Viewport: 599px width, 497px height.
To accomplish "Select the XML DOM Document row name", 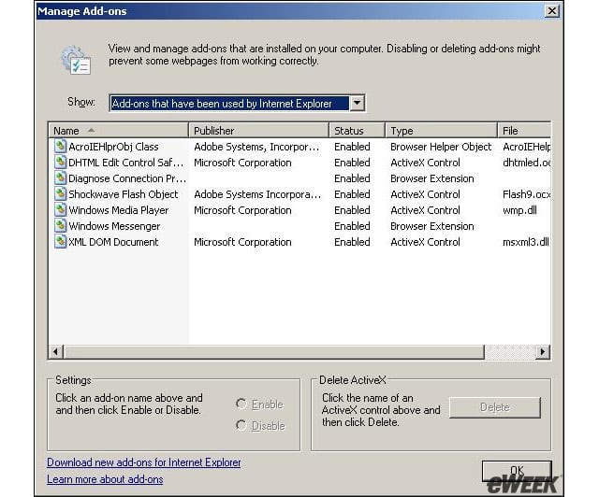I will pos(113,242).
